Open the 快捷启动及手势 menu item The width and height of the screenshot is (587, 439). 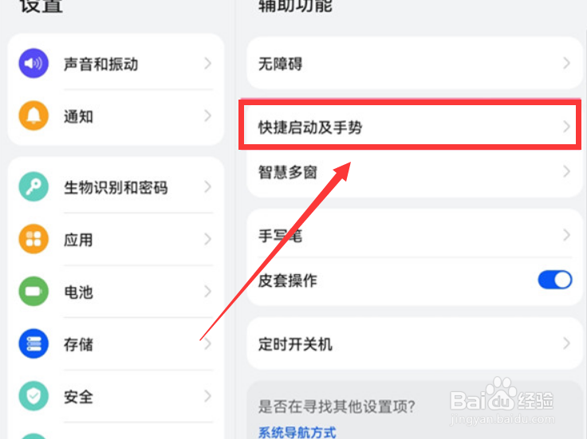click(x=311, y=127)
